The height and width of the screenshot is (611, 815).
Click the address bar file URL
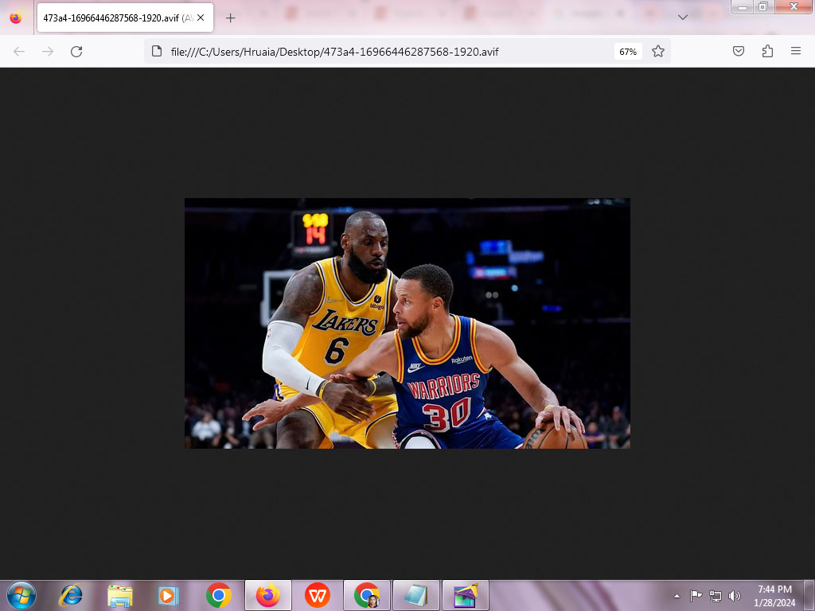(334, 52)
